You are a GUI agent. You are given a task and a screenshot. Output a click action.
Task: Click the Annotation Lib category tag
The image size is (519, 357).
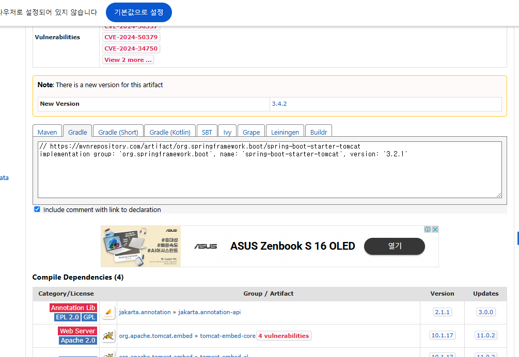(x=73, y=308)
